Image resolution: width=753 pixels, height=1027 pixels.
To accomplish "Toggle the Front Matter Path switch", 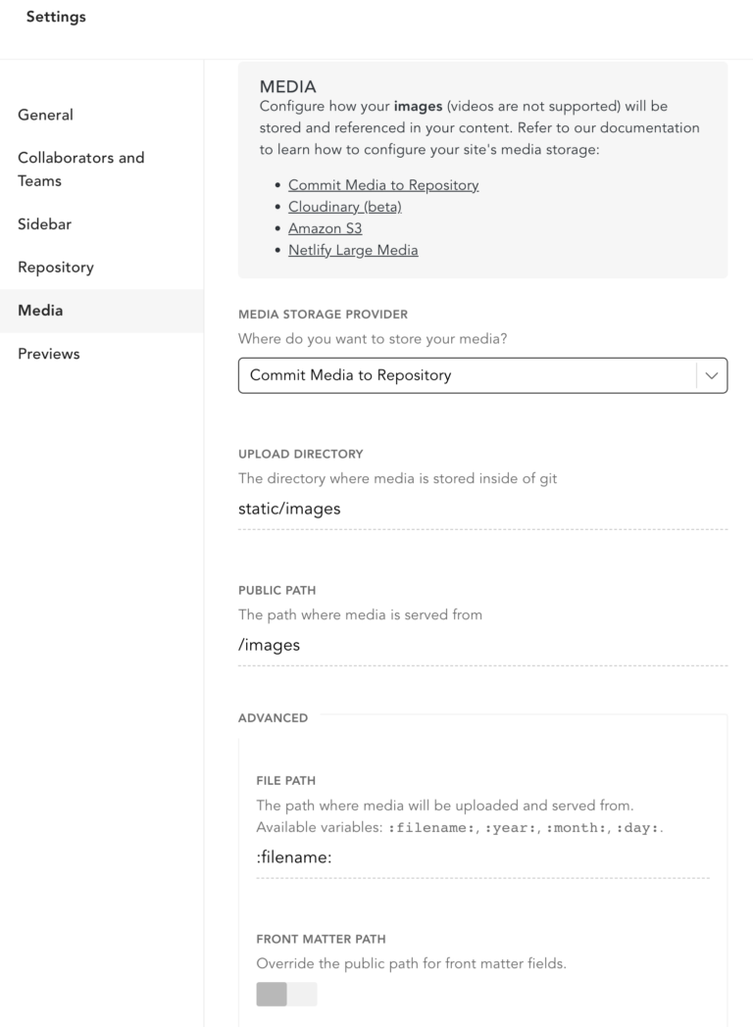I will [x=286, y=994].
